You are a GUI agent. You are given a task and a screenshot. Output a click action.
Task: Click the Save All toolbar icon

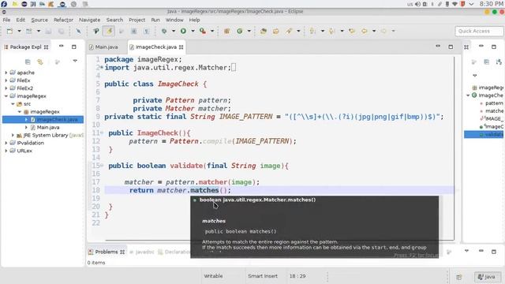pyautogui.click(x=62, y=32)
